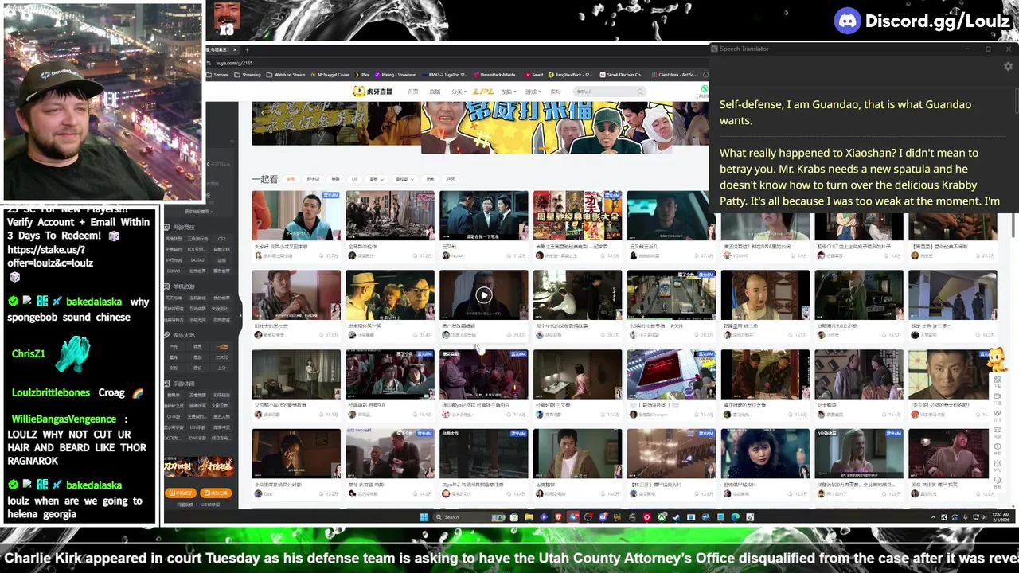Open the stream thumbnail with teal jacket man
This screenshot has height=573, width=1019.
[296, 215]
